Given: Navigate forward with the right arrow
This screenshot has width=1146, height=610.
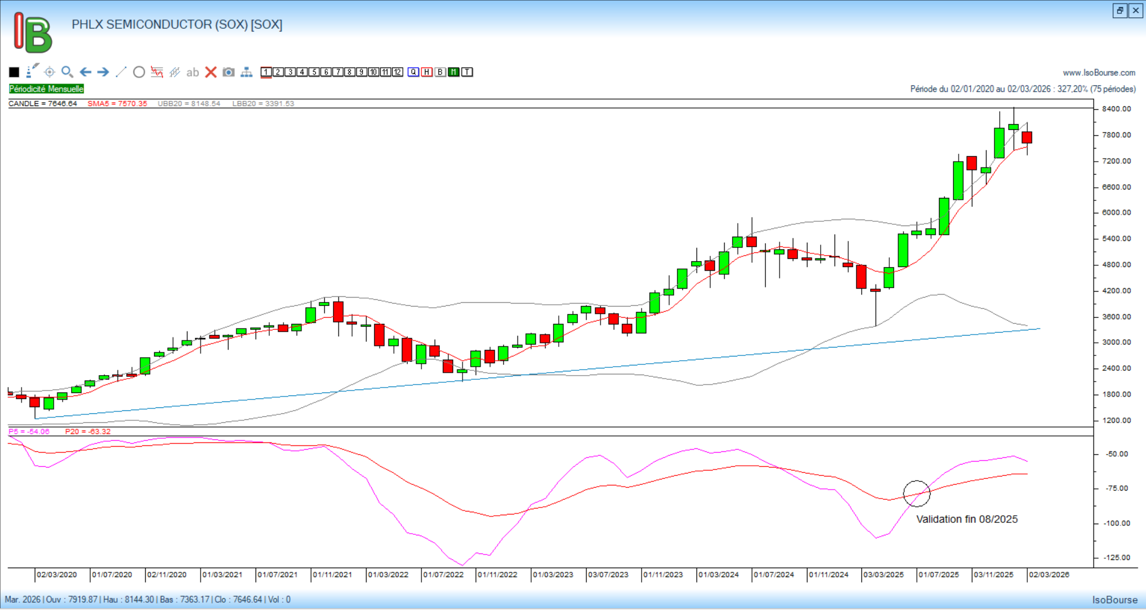Looking at the screenshot, I should point(103,72).
